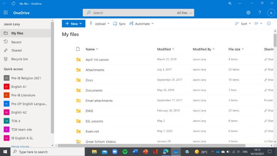277x156 pixels.
Task: Click the file type column icon
Action: pyautogui.click(x=78, y=49)
